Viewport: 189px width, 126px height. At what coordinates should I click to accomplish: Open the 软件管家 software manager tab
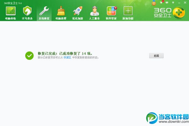pyautogui.click(x=111, y=13)
